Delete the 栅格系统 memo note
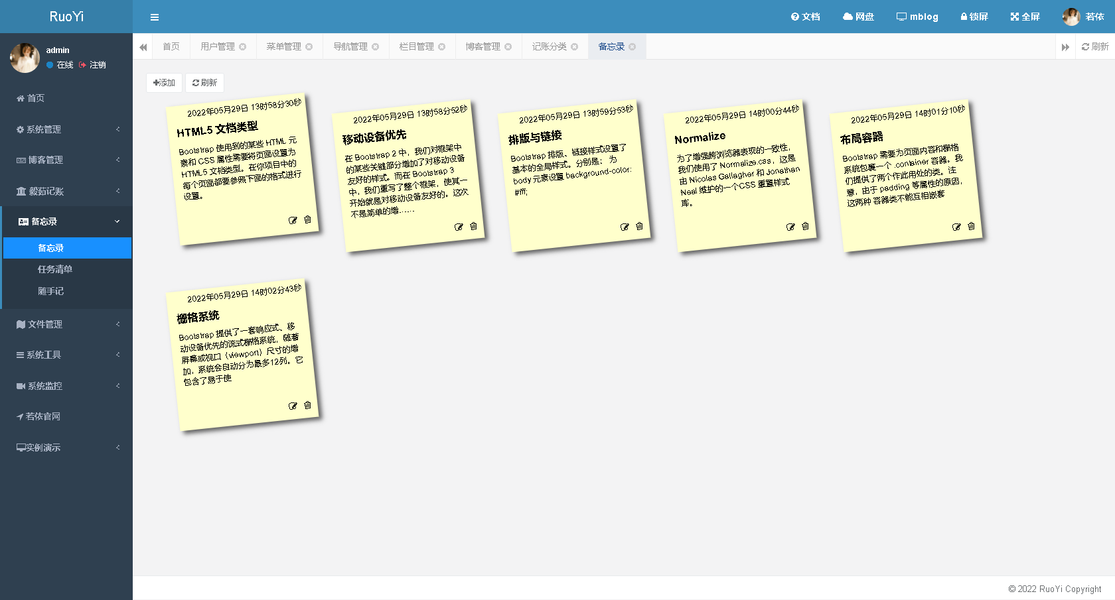 (307, 405)
